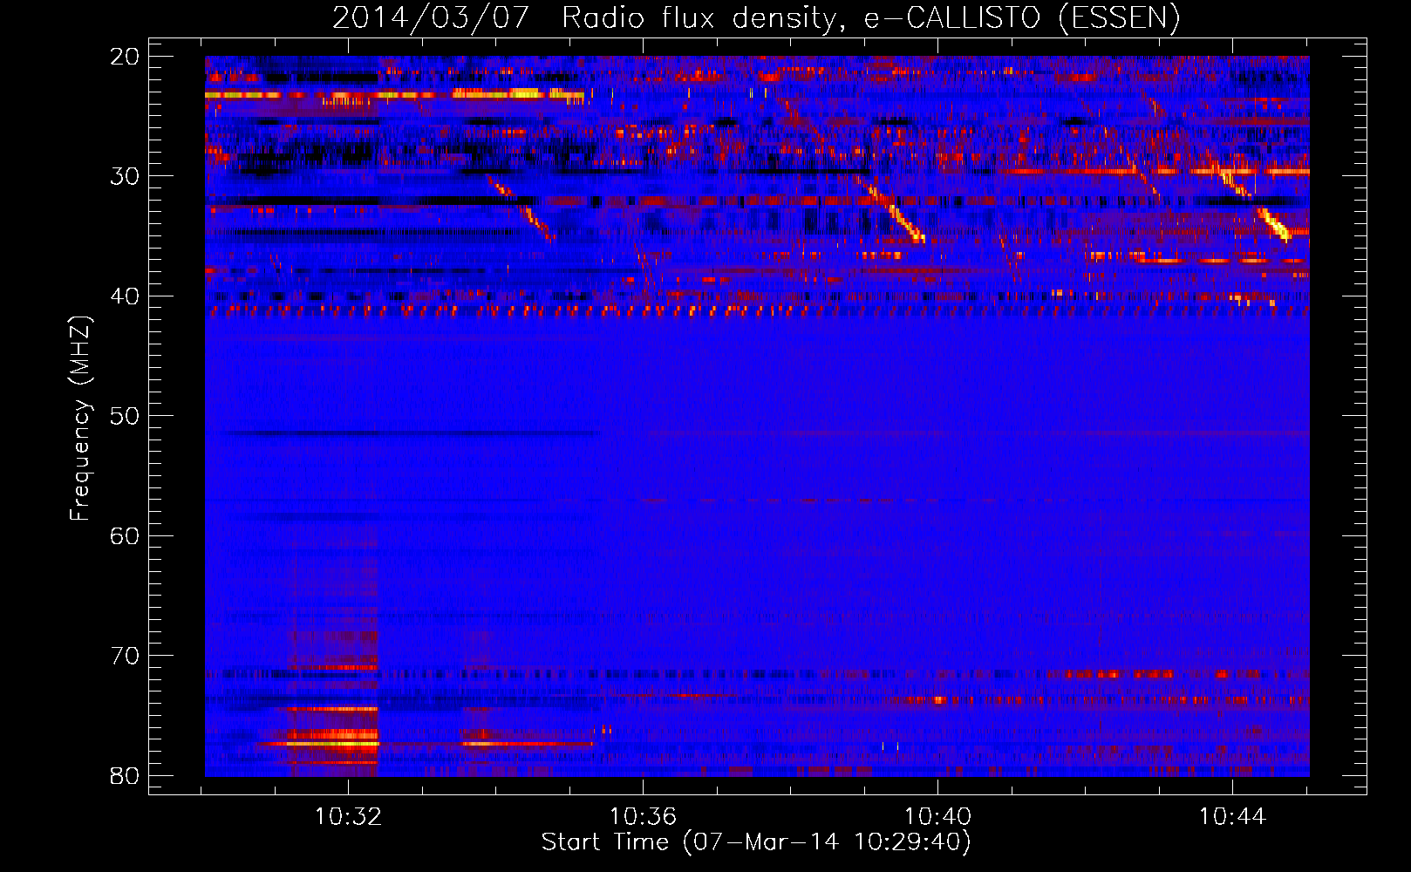Click the bright yellow burst streak near 10:44
This screenshot has width=1411, height=872.
click(1273, 224)
